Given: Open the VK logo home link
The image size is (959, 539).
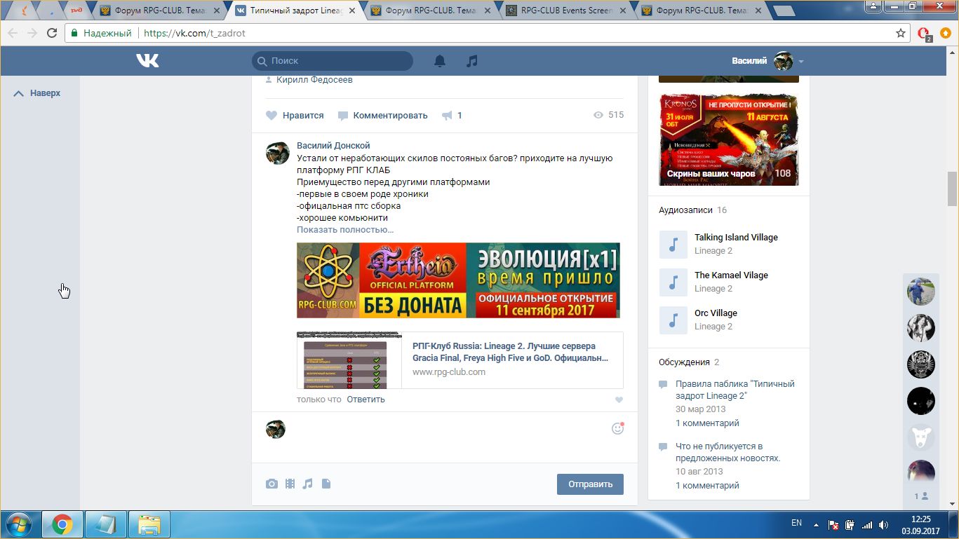Looking at the screenshot, I should point(147,61).
